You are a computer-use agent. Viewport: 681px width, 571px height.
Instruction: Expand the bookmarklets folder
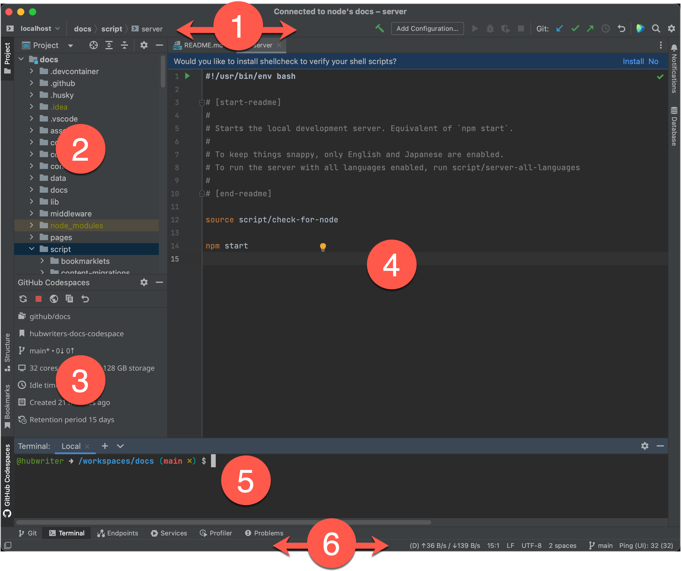click(x=42, y=261)
